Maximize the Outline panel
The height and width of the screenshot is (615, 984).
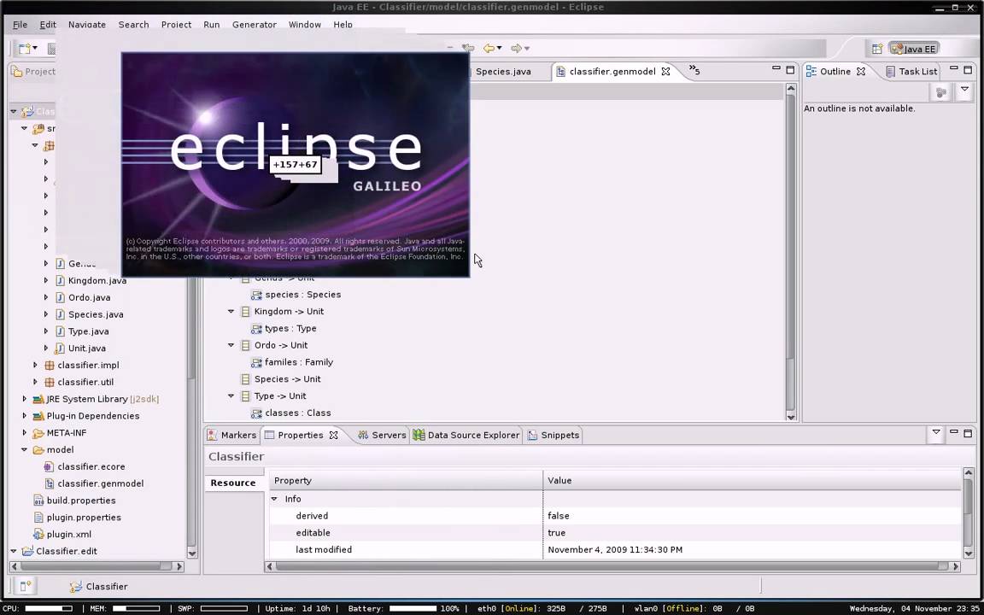click(x=968, y=70)
